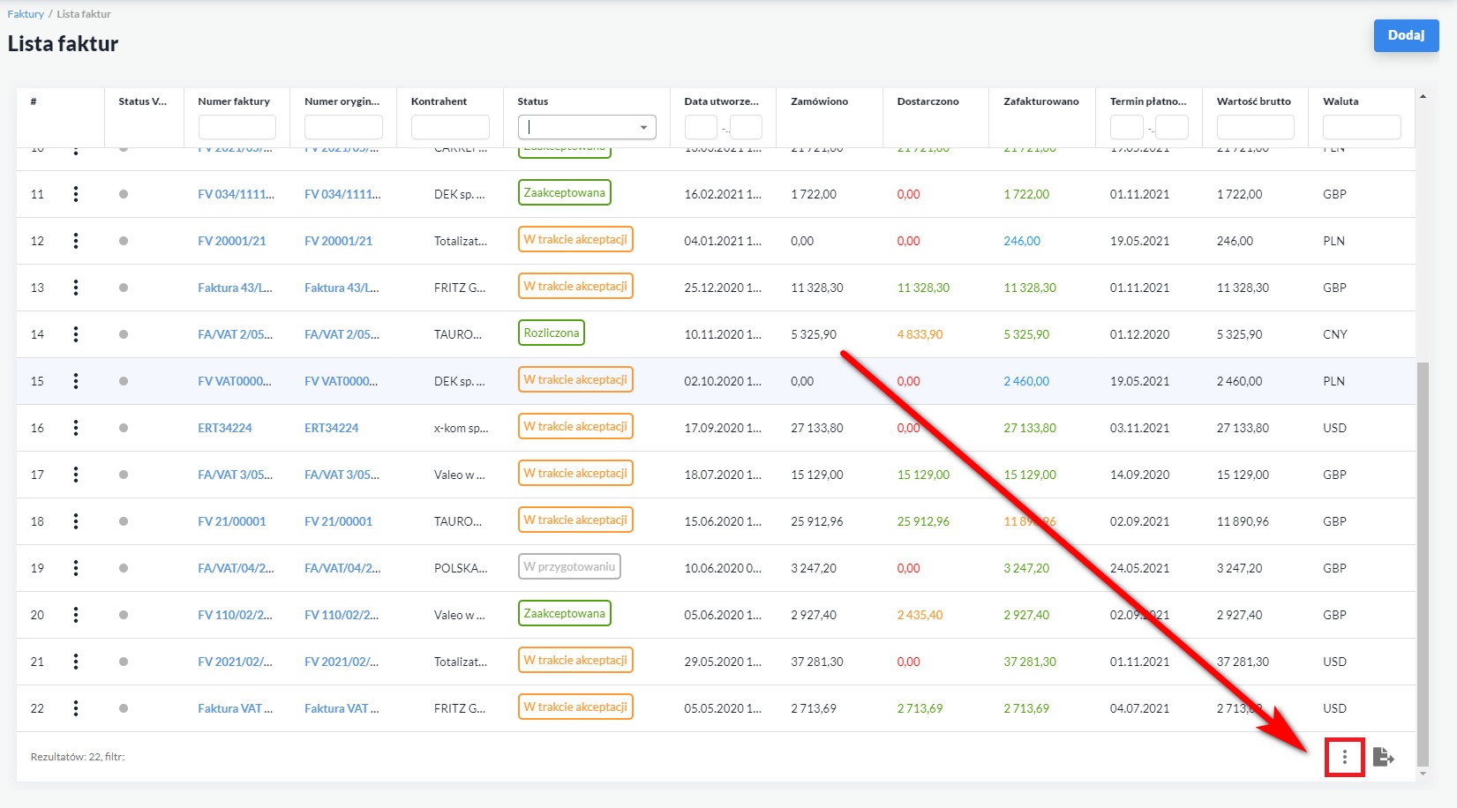Screen dimensions: 1457x808
Task: Open row 13 actions menu (three dots)
Action: click(76, 288)
